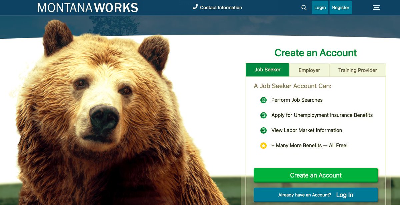Open the search magnifier icon
This screenshot has width=400, height=205.
click(304, 7)
